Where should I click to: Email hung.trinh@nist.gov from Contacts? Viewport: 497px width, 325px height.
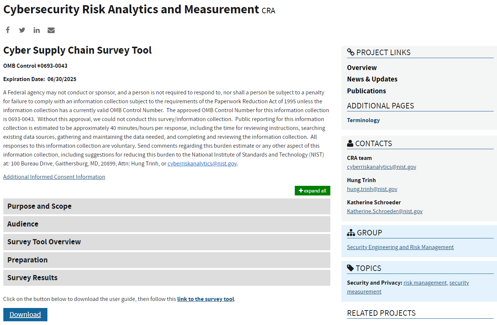coord(372,189)
